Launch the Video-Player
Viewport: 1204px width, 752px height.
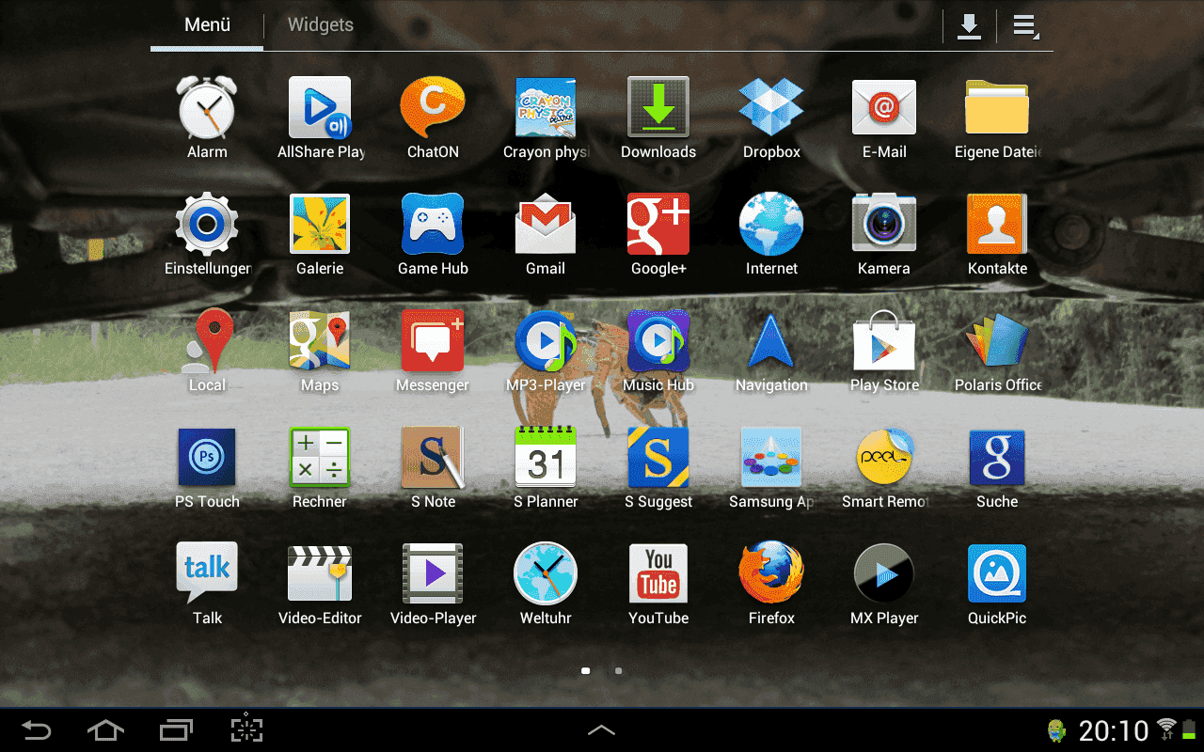[433, 585]
